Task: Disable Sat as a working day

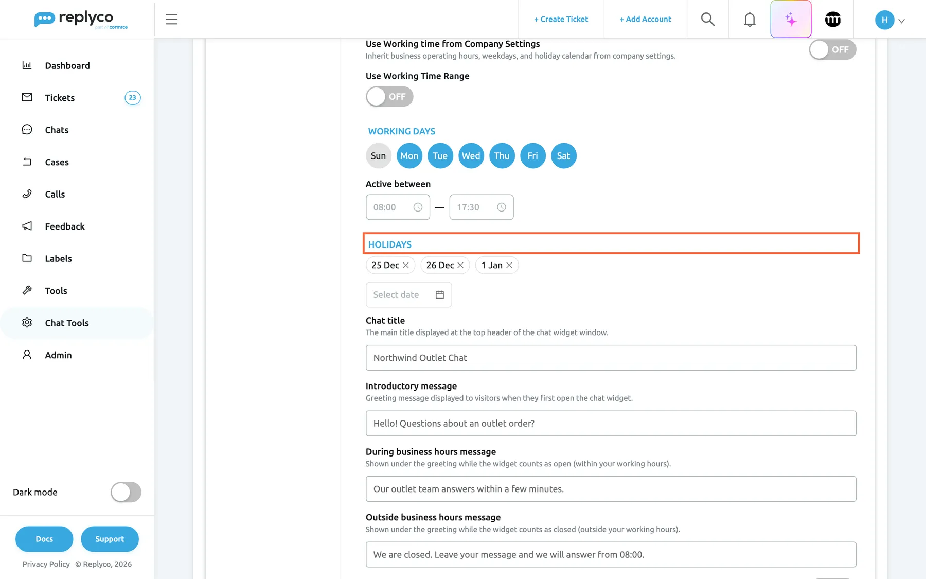Action: tap(564, 156)
